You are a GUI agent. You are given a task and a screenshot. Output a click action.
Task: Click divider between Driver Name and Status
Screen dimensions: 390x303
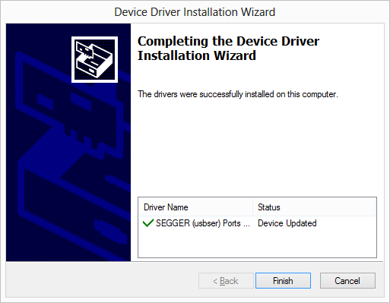tap(253, 207)
